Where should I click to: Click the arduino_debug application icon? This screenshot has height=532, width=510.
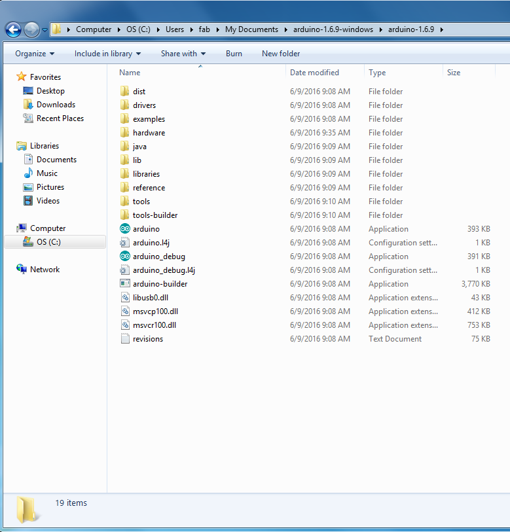(x=124, y=256)
